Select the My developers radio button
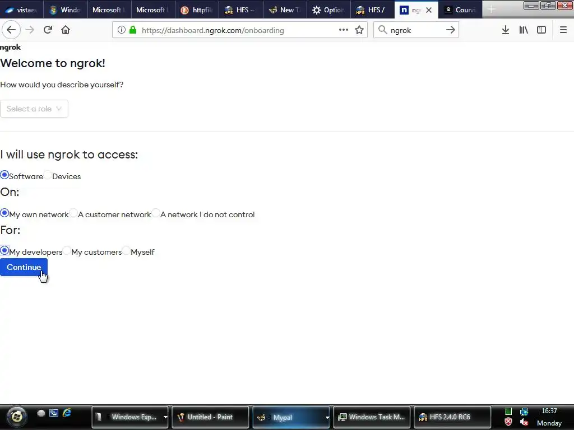The width and height of the screenshot is (574, 430). click(x=4, y=250)
